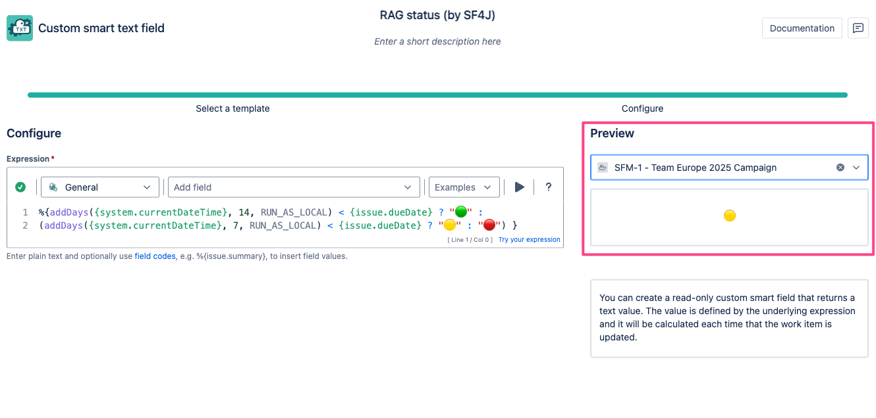Edit the short description placeholder text
The width and height of the screenshot is (876, 418).
coord(437,41)
